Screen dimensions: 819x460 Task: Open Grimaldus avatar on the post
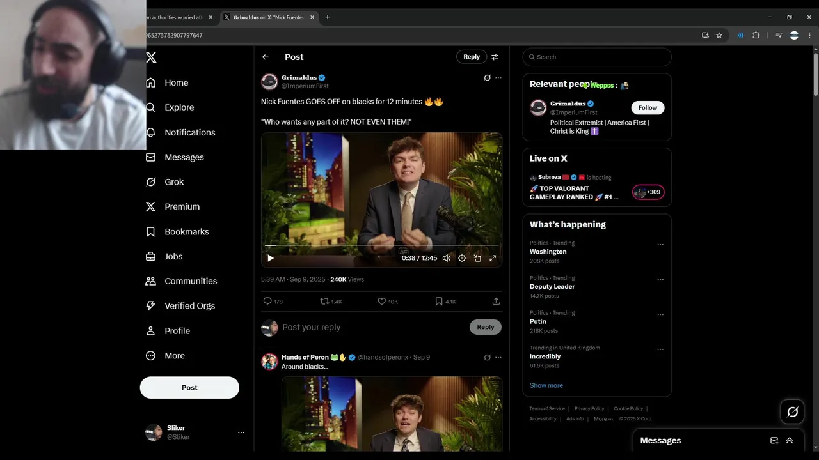(269, 82)
